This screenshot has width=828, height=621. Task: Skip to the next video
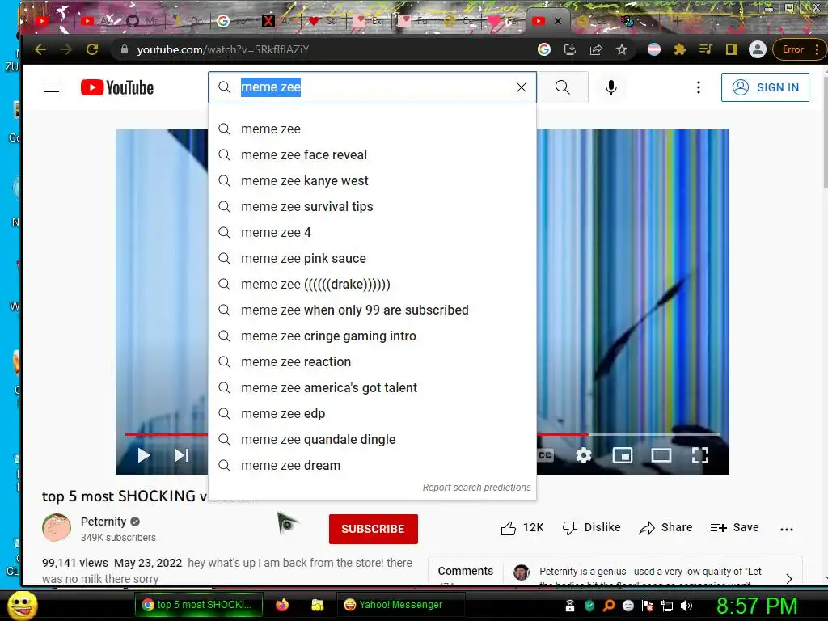click(182, 455)
